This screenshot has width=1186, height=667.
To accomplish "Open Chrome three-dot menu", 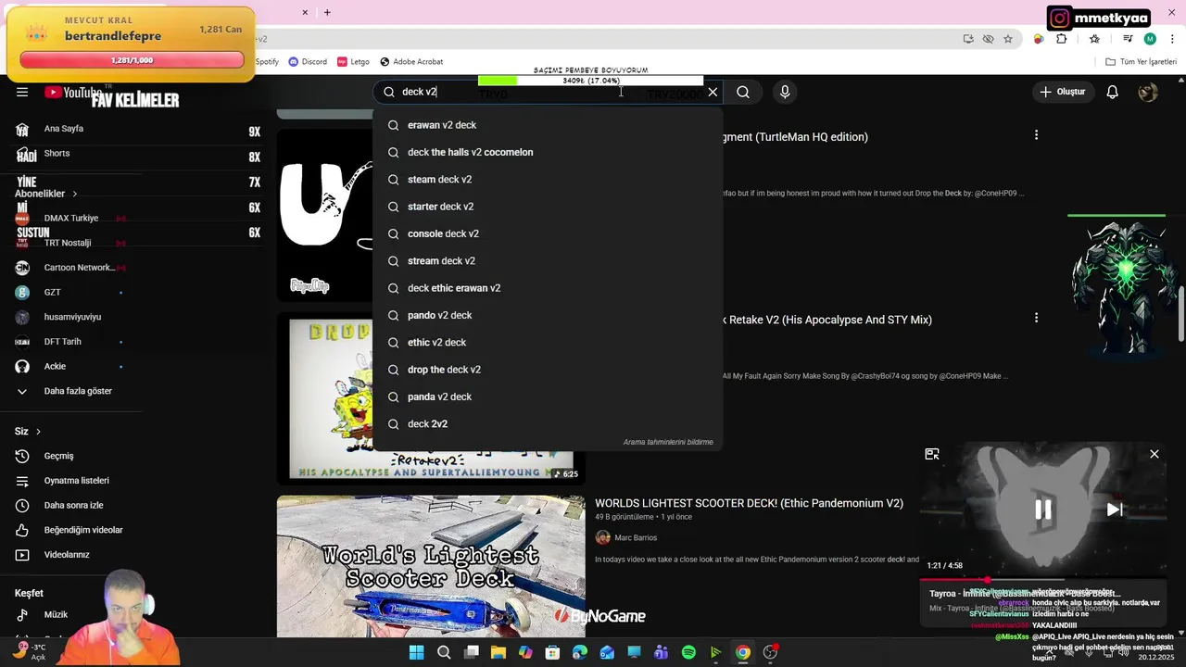I will (1172, 39).
